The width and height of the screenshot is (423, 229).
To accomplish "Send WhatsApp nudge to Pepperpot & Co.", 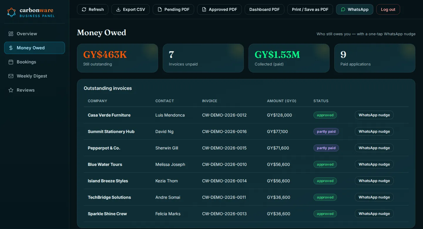I will (374, 148).
